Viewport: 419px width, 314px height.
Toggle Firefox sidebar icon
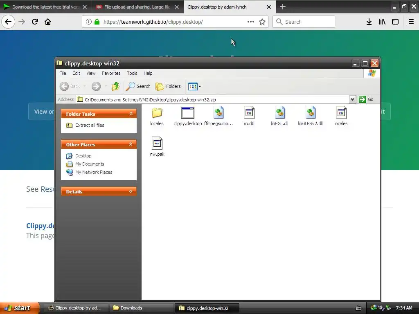[395, 22]
